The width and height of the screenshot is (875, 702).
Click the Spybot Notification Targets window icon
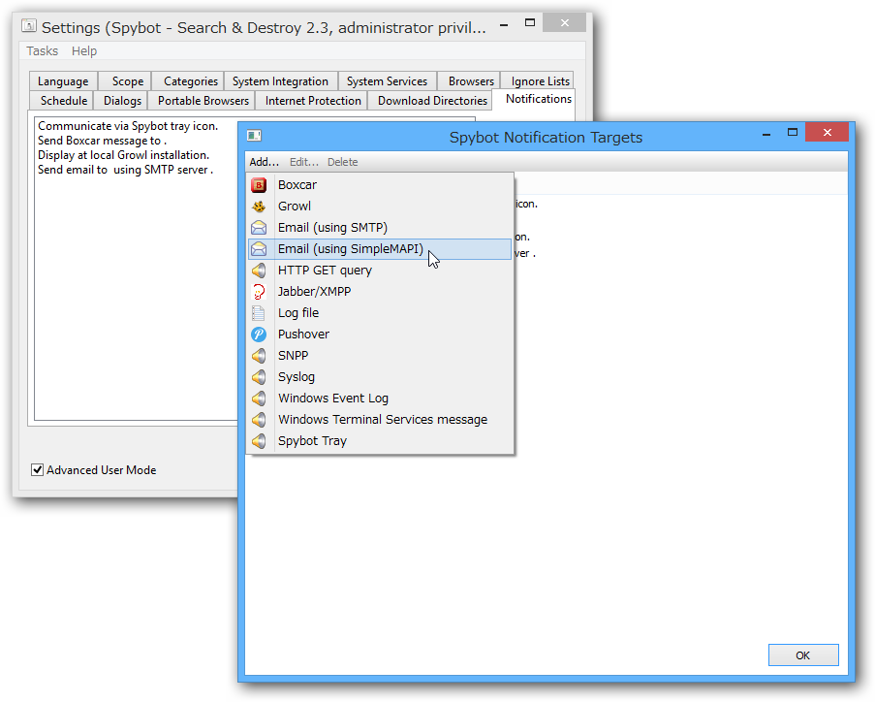(x=255, y=136)
